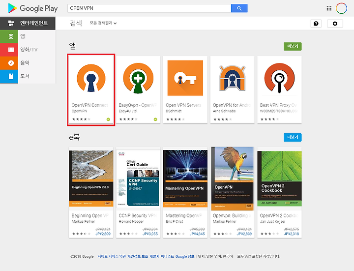Image resolution: width=354 pixels, height=271 pixels.
Task: Click the OPEN VPN search input field
Action: (149, 8)
